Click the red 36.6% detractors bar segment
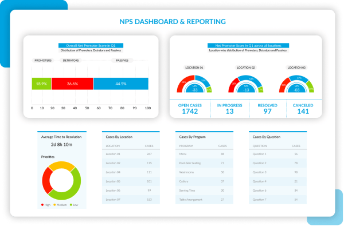The image size is (344, 226). point(72,84)
